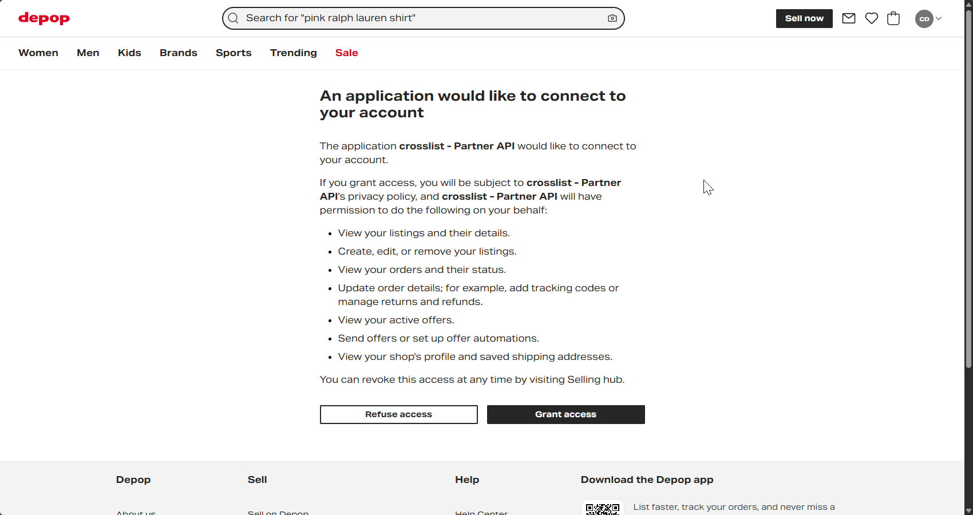Click 'Download the Depop app' heading
The image size is (973, 515).
647,480
